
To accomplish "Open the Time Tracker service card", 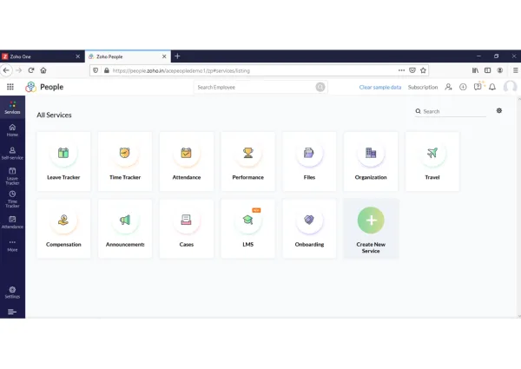I will coord(125,161).
